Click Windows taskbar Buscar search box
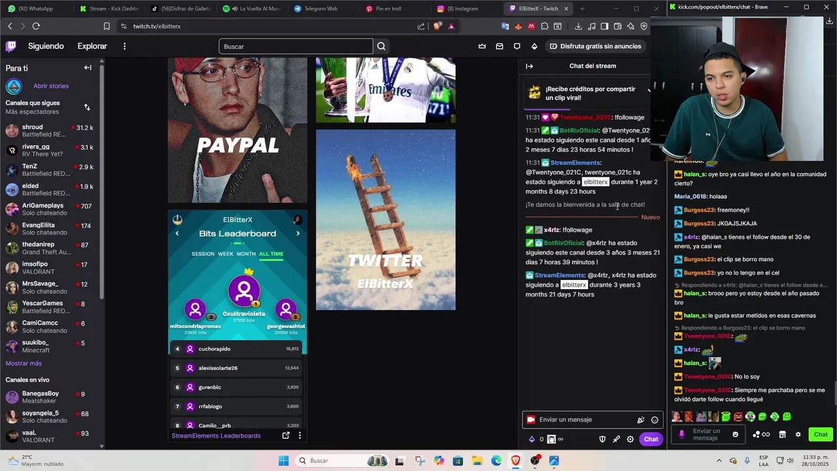 click(x=342, y=461)
